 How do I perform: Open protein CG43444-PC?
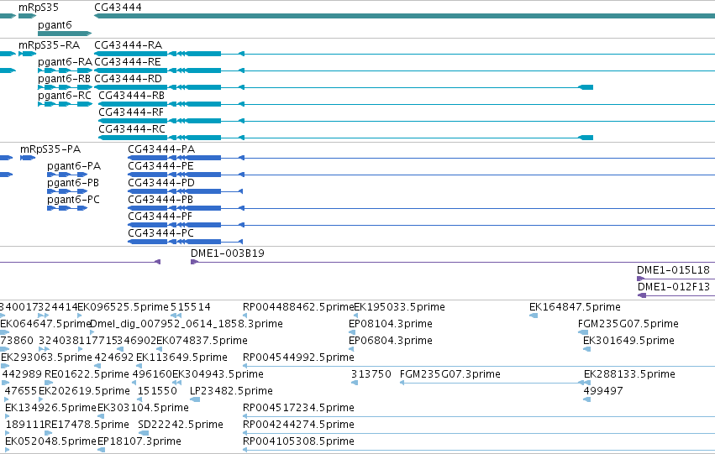coord(160,233)
